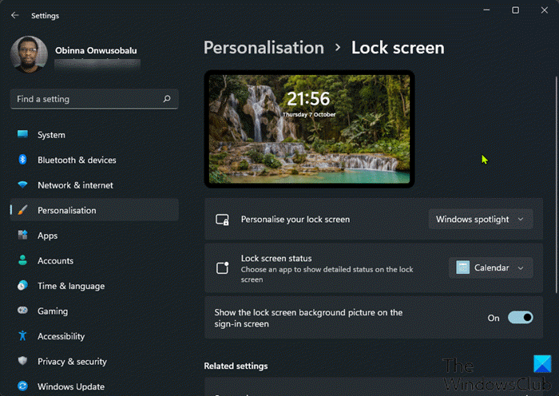
Task: Click the Accessibility figure icon
Action: coord(23,336)
